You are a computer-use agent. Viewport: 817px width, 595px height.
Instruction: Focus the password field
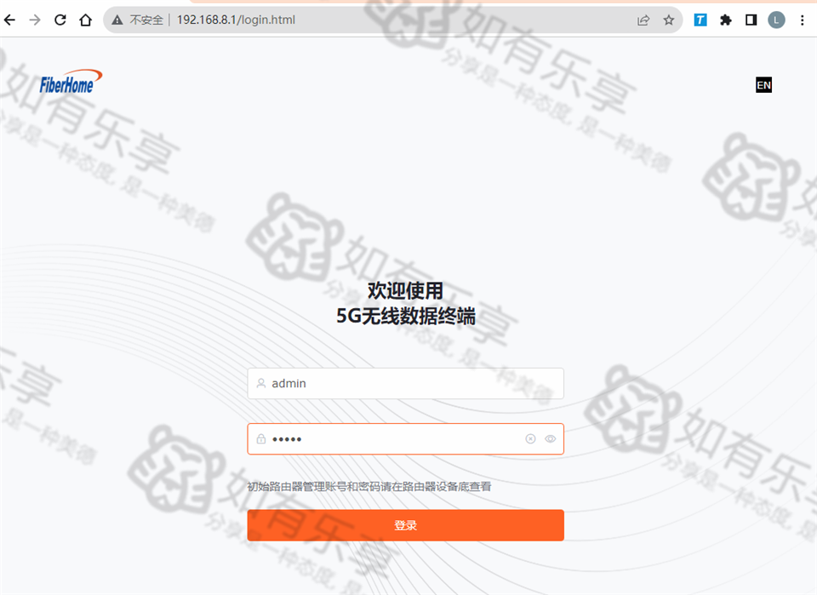[405, 438]
